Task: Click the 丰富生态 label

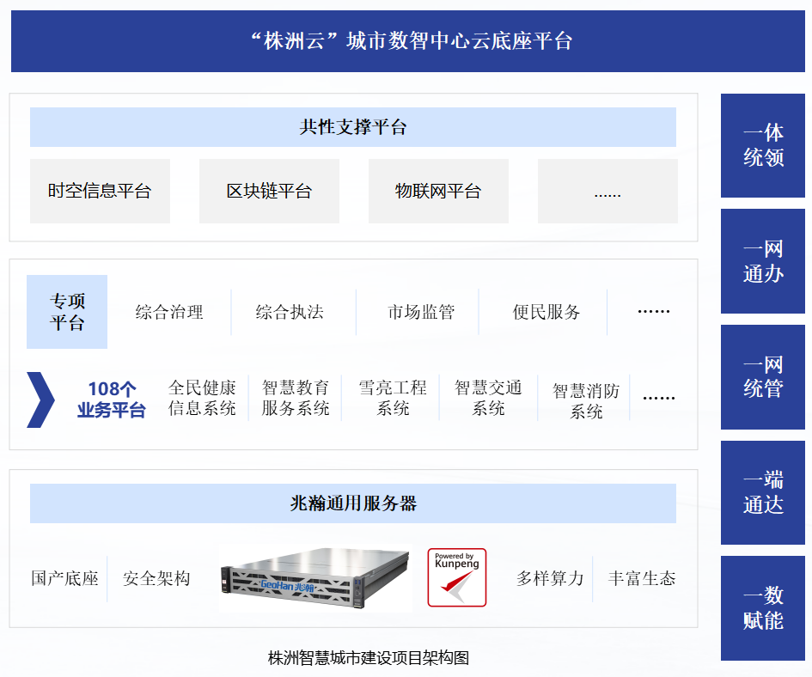Action: coord(642,578)
